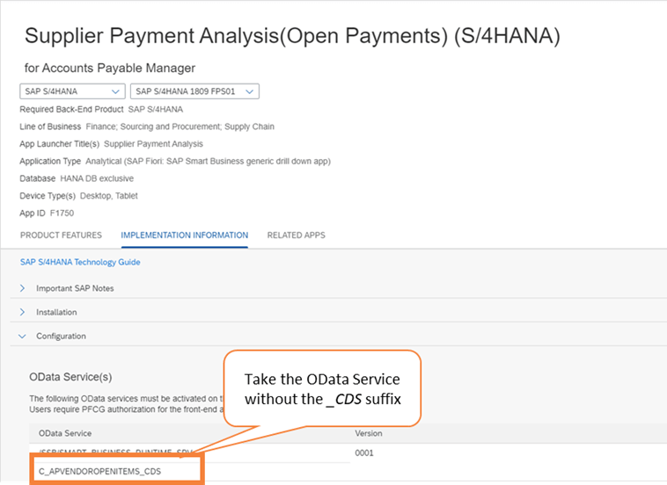Click the Supplier Payment Analysis page title
667x485 pixels.
point(292,36)
